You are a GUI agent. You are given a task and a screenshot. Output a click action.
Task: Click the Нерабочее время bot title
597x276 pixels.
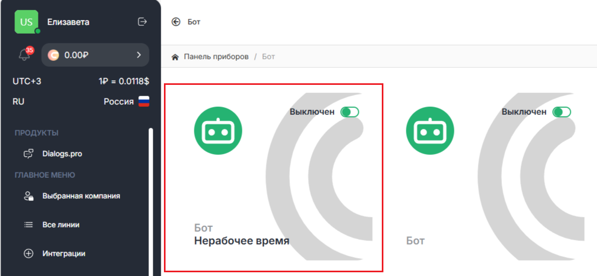(x=241, y=241)
